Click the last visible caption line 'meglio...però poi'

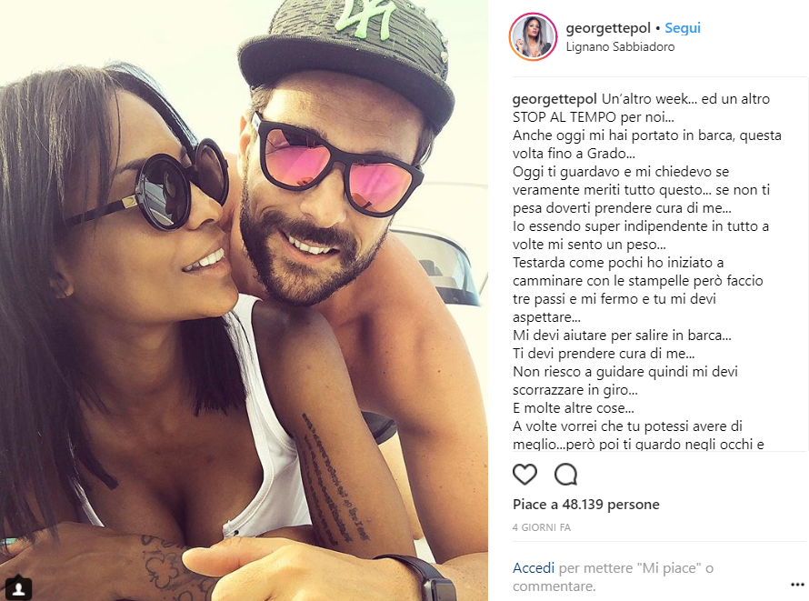[x=638, y=445]
